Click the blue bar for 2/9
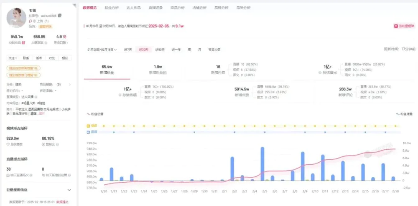418x206 pixels. [303, 166]
